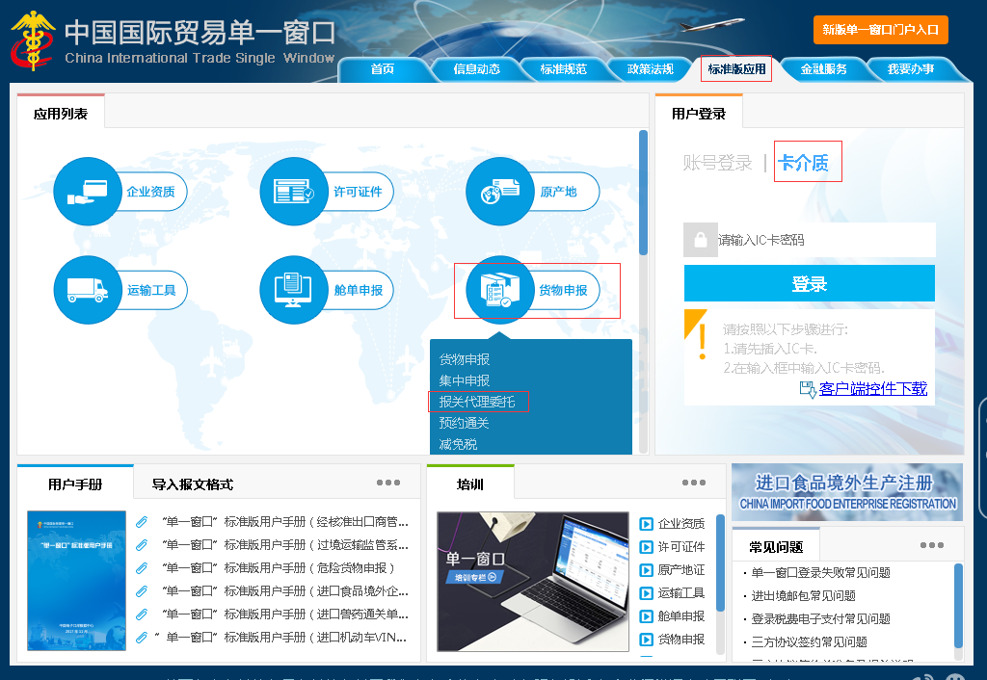Choose 货物申报 in the dropdown submenu
The image size is (987, 680).
pos(464,359)
